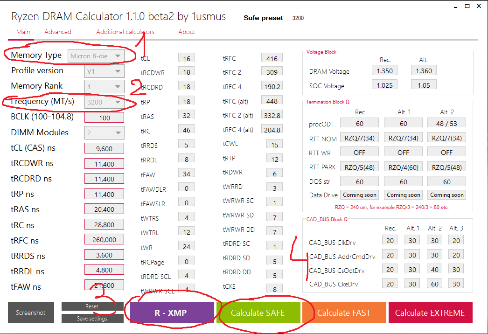Select CAD_BUS AddrCmdDrv Alt. 1 value 30

[412, 255]
